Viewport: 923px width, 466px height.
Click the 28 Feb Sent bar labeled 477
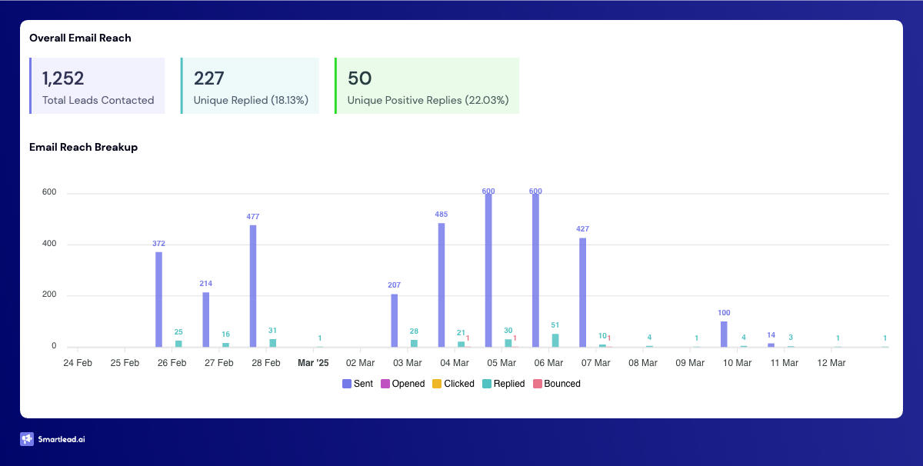coord(253,286)
